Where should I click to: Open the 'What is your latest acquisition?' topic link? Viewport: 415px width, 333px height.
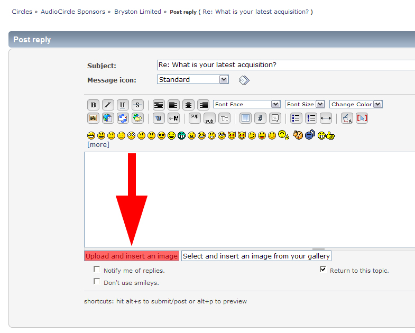click(256, 12)
